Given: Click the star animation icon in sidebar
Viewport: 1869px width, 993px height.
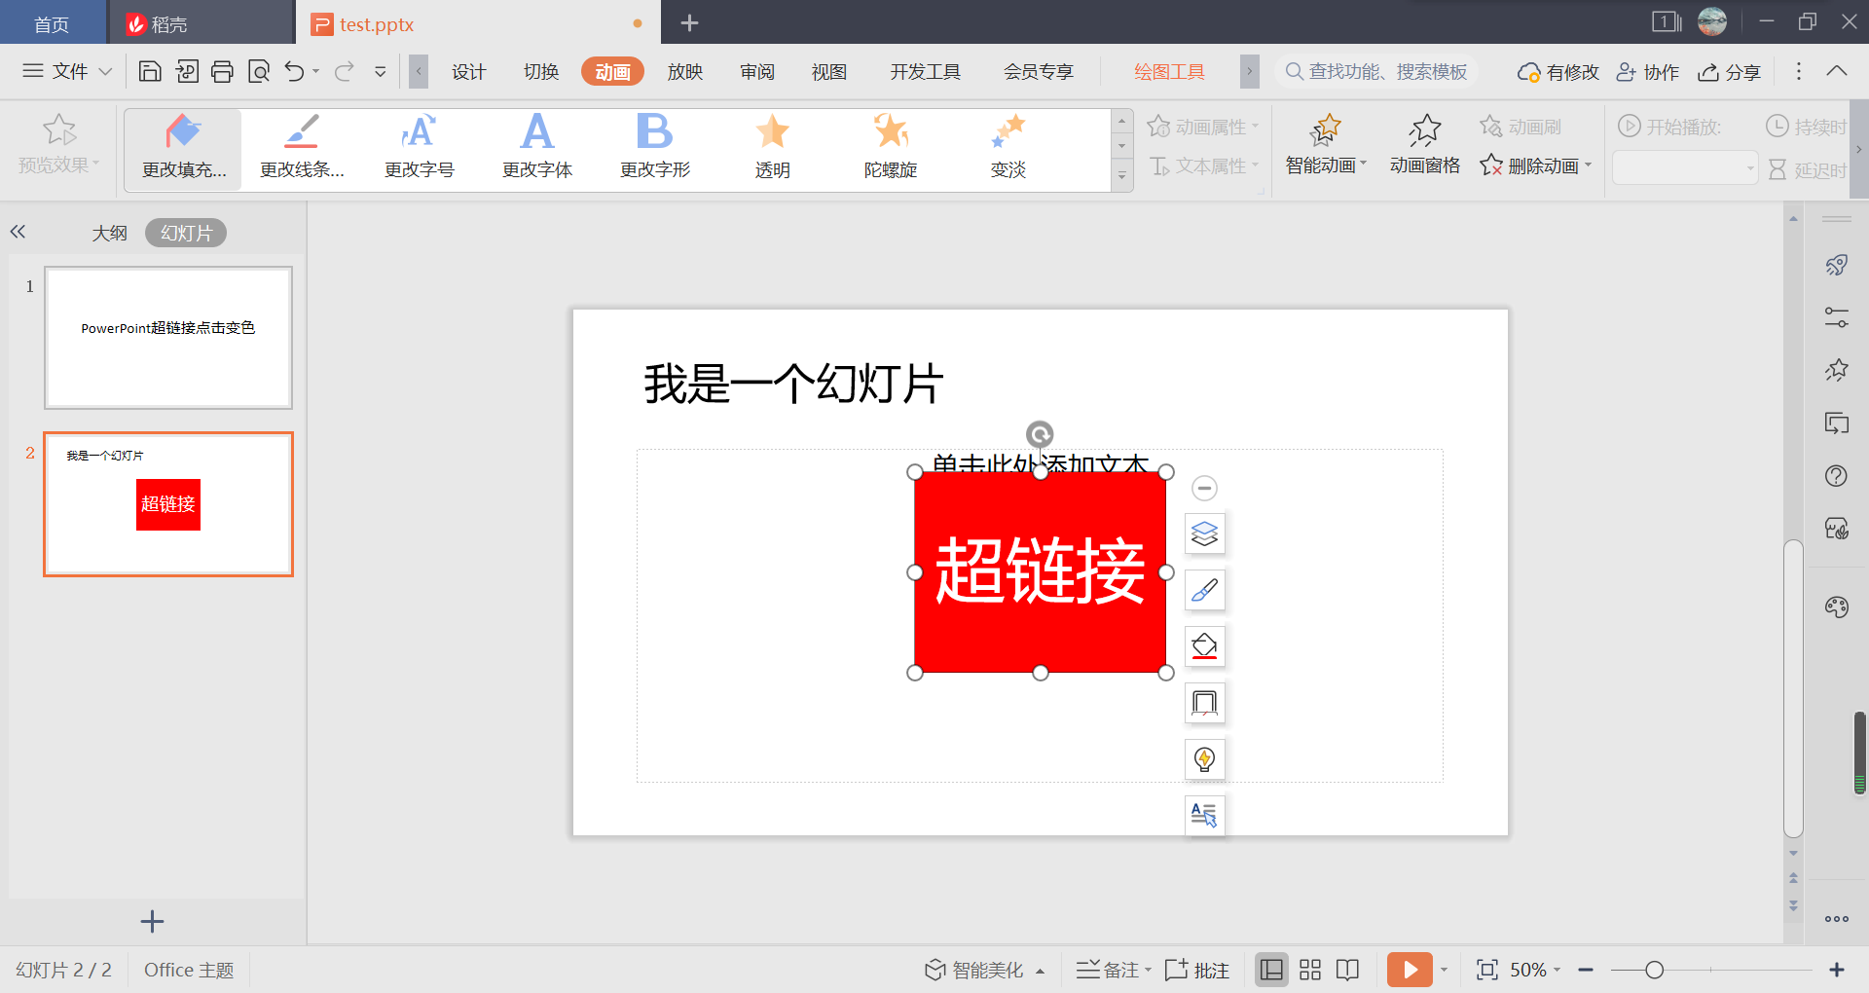Looking at the screenshot, I should pos(1837,370).
